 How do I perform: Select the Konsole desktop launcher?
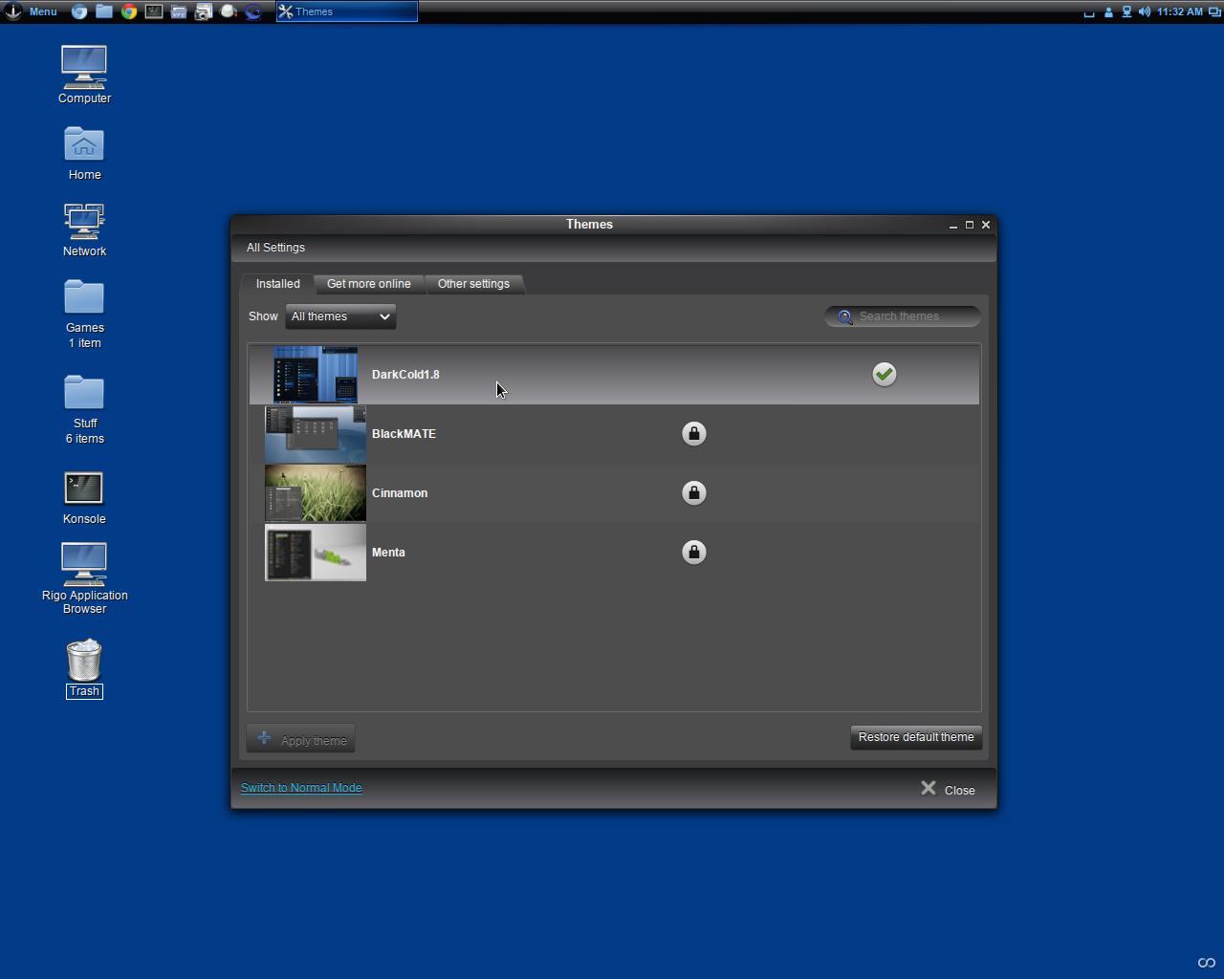(x=84, y=497)
